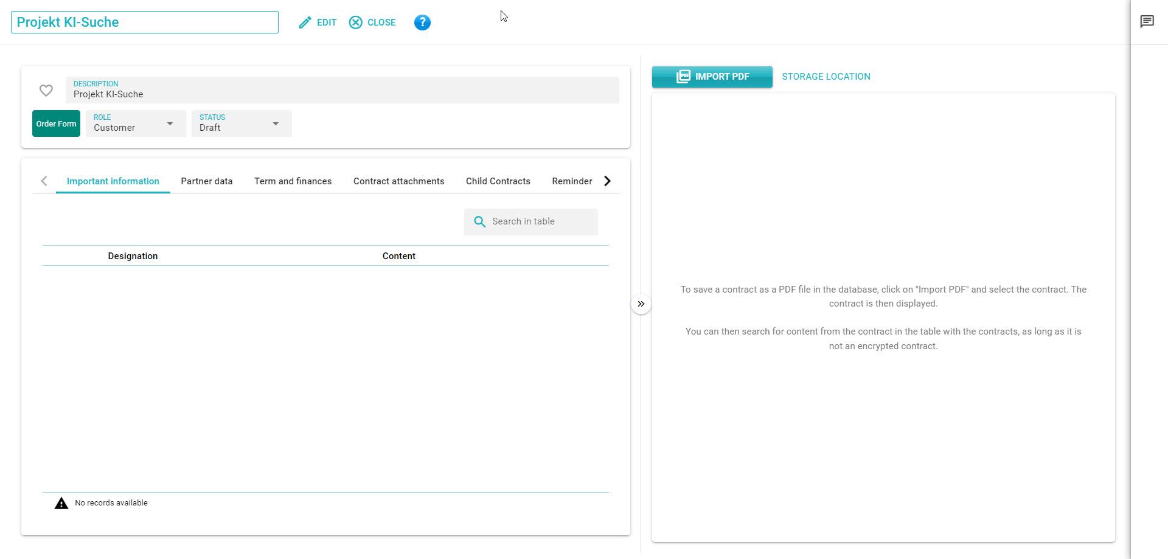Toggle the favorite heart icon
This screenshot has height=559, width=1168.
(46, 91)
